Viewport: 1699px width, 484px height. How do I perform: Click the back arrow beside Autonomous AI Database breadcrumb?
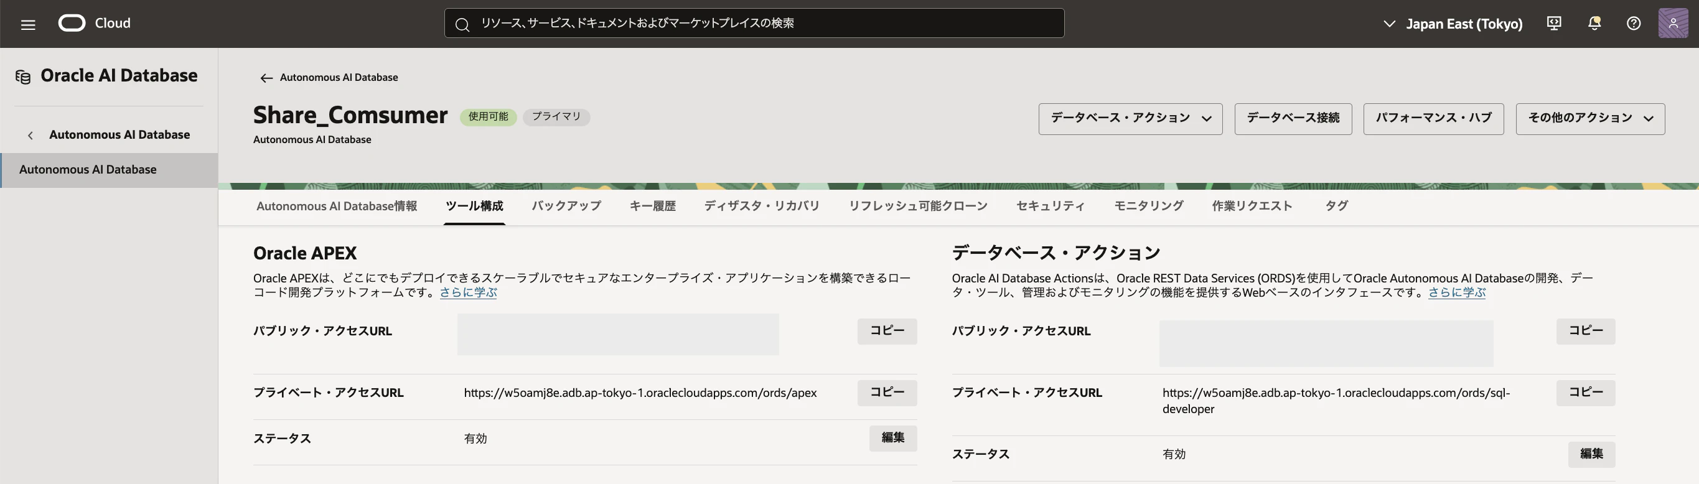(266, 78)
